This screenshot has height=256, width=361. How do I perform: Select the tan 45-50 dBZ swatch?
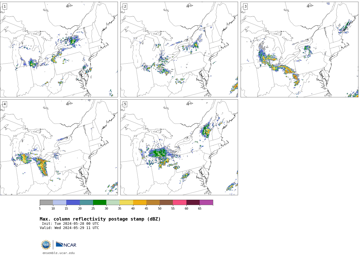[x=153, y=203]
